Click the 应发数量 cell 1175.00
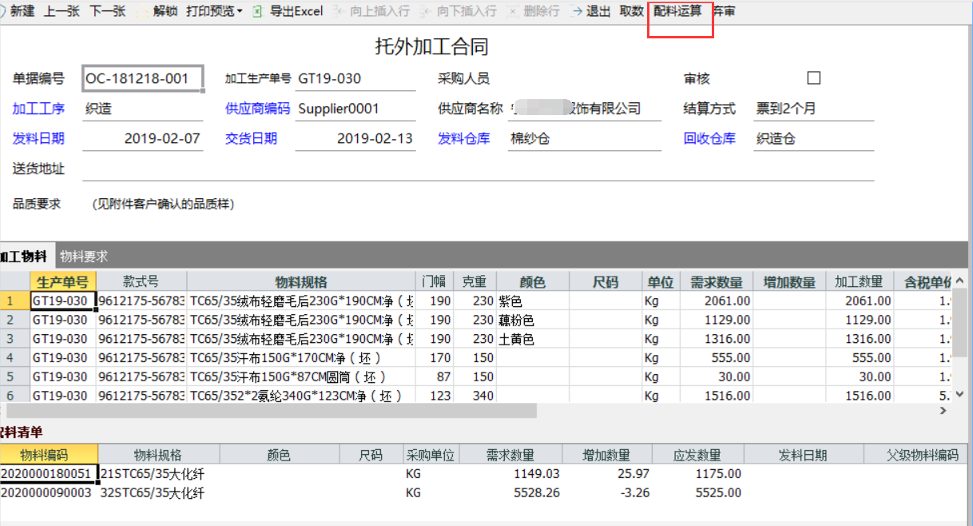The width and height of the screenshot is (973, 526). (x=698, y=474)
